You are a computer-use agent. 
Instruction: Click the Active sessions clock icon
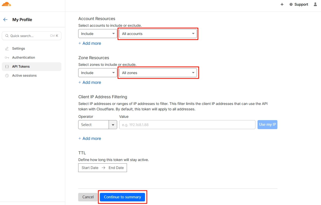(x=7, y=76)
